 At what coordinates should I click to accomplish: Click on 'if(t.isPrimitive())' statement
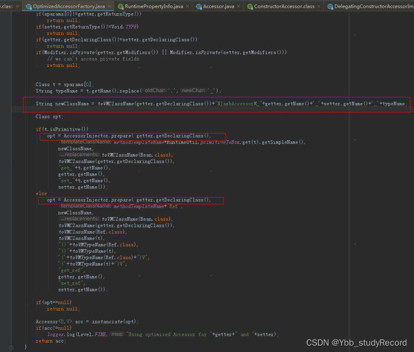[62, 129]
